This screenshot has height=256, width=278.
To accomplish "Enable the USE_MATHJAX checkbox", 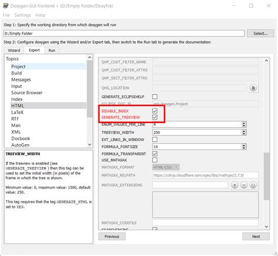I will (155, 160).
